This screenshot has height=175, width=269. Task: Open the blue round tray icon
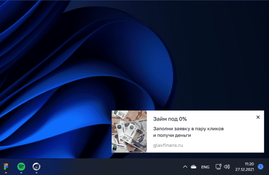click(x=261, y=167)
